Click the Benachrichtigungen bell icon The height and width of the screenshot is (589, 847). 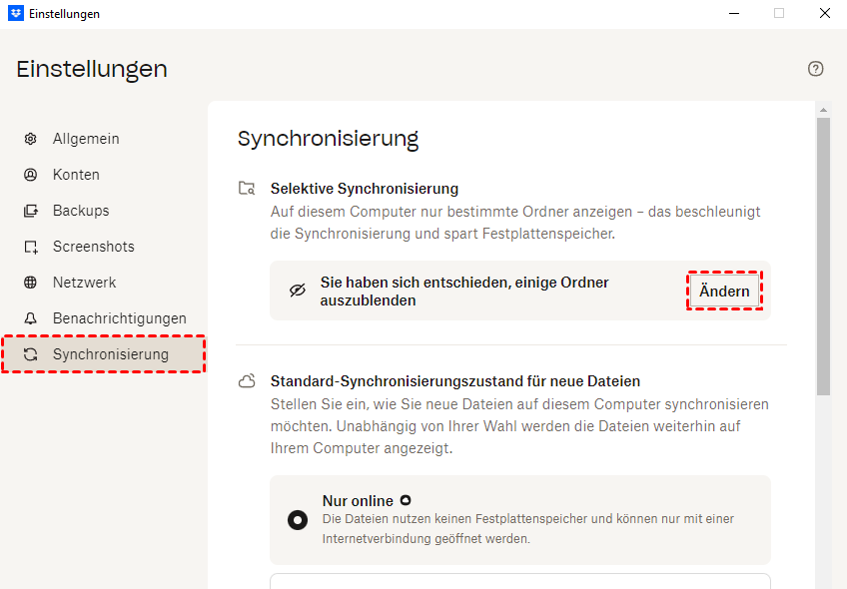click(31, 318)
